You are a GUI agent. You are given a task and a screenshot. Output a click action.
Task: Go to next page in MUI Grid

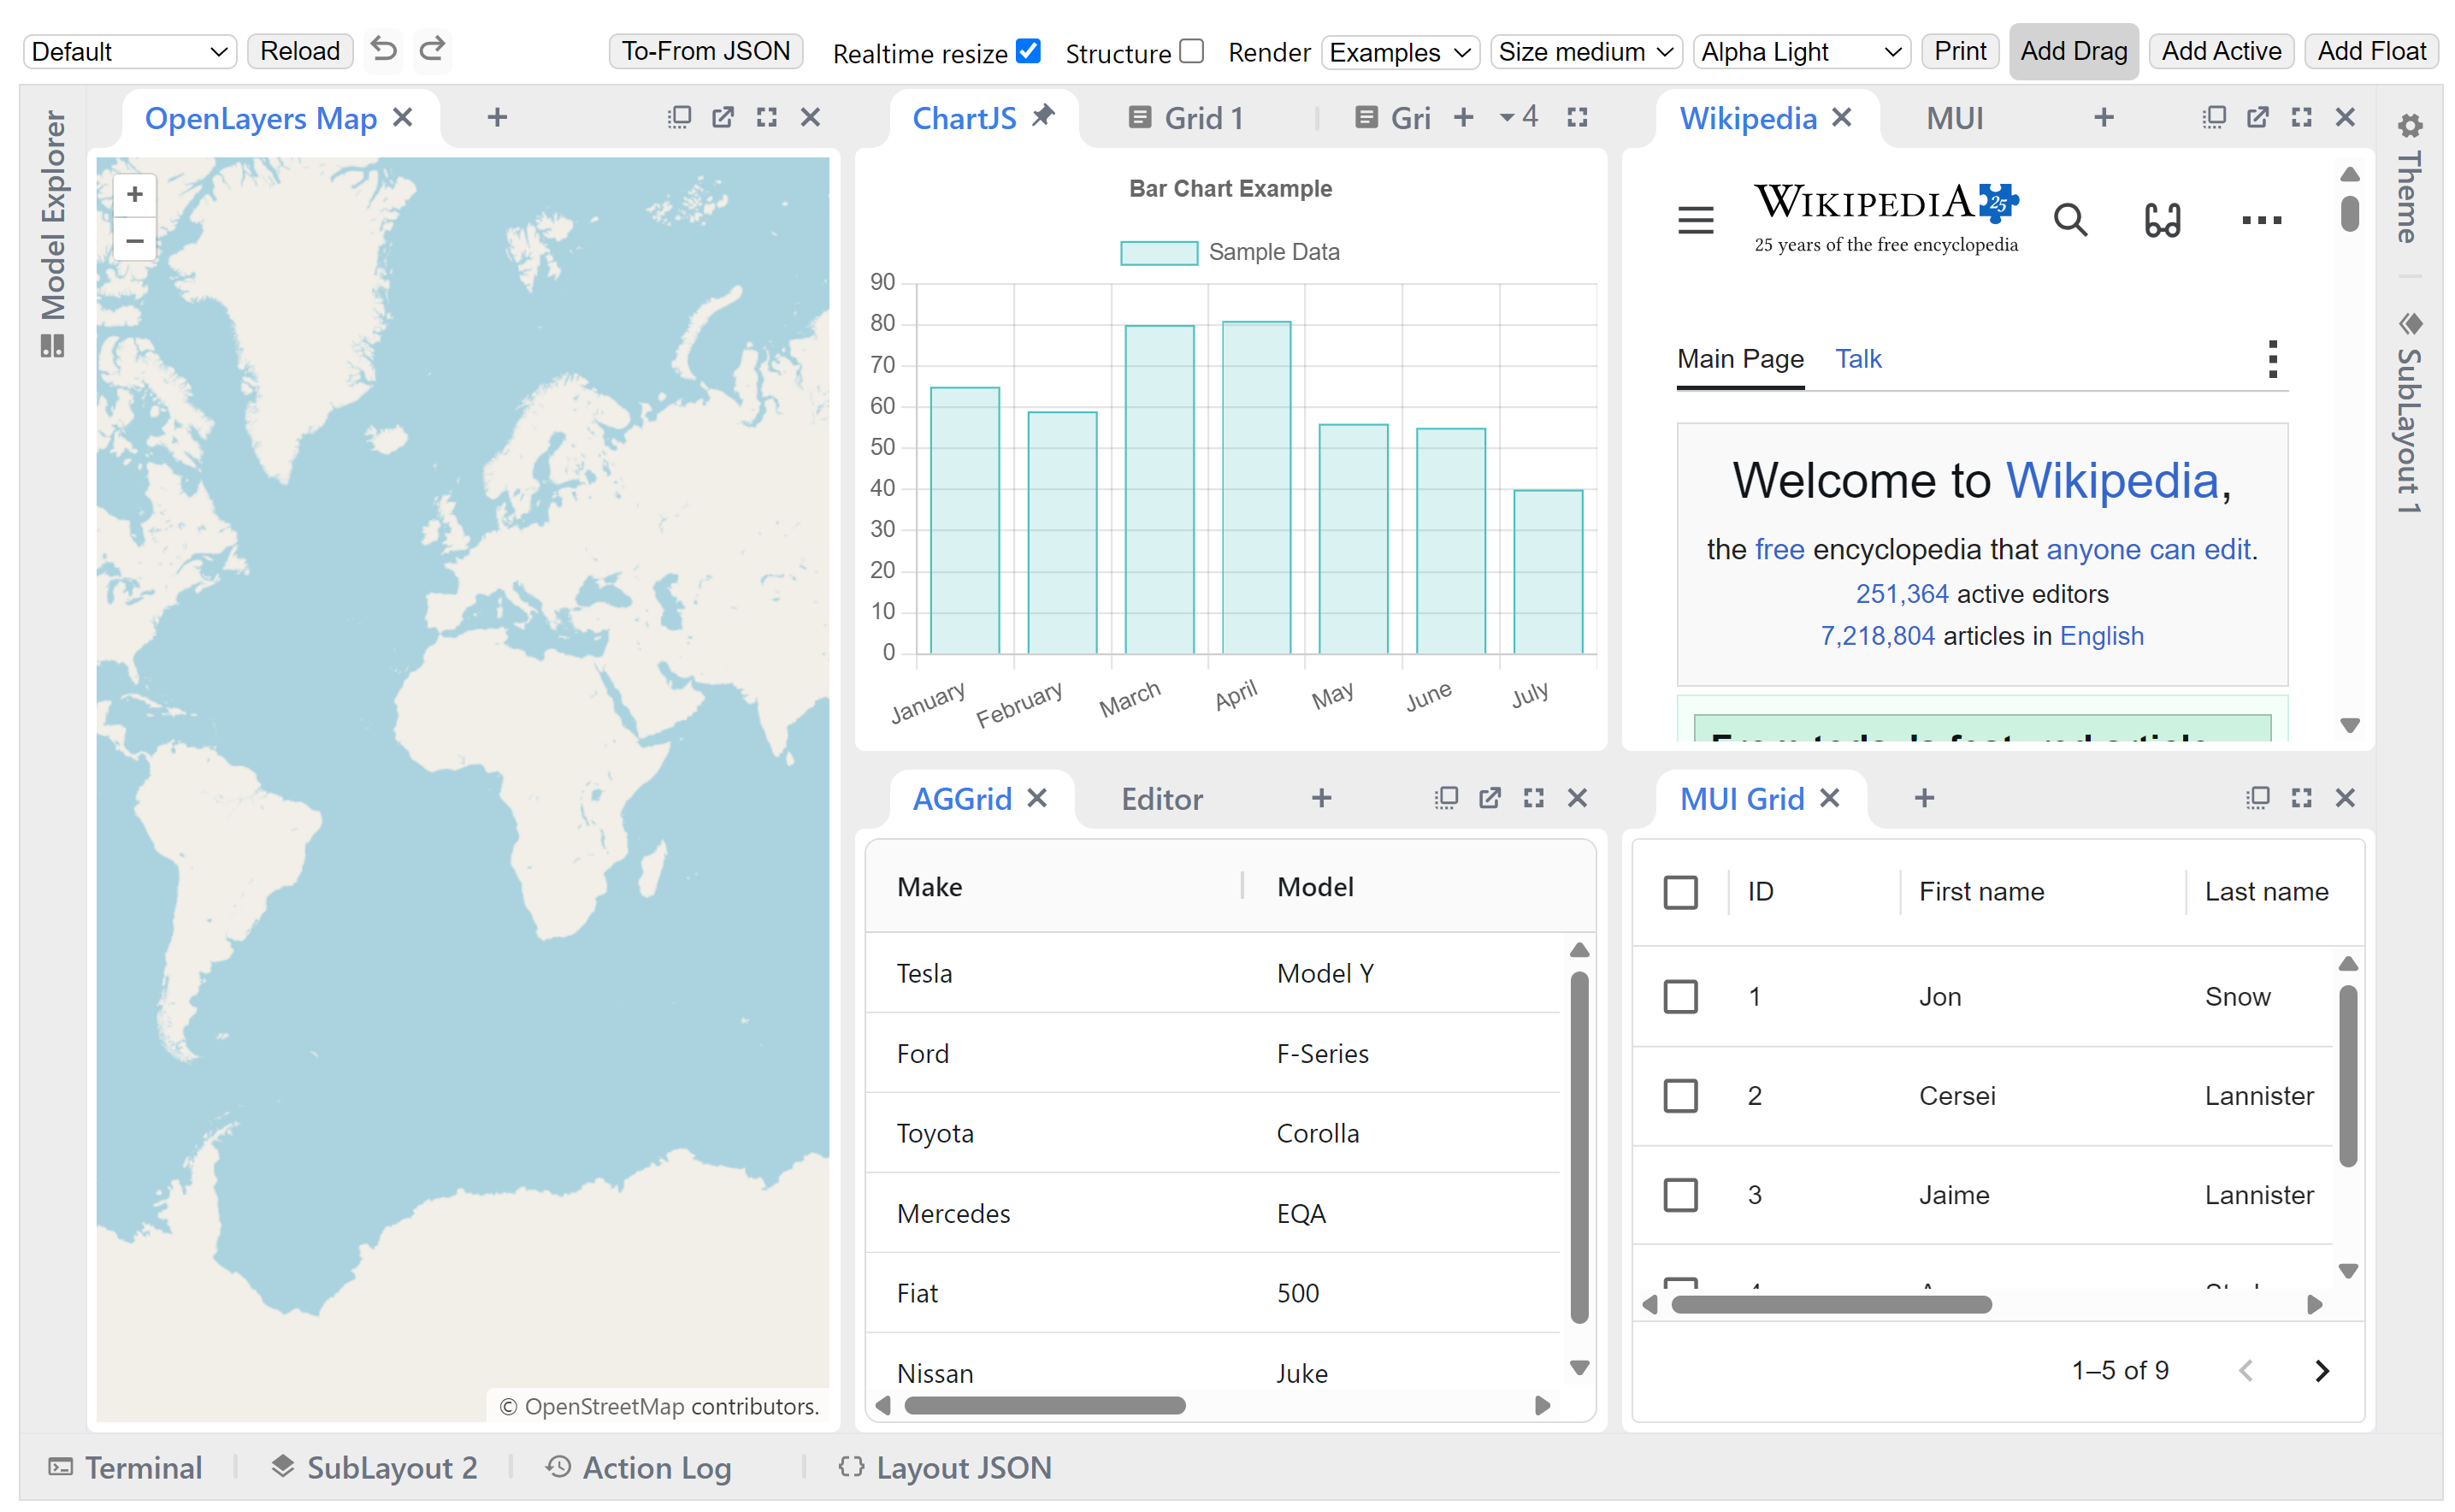tap(2322, 1371)
